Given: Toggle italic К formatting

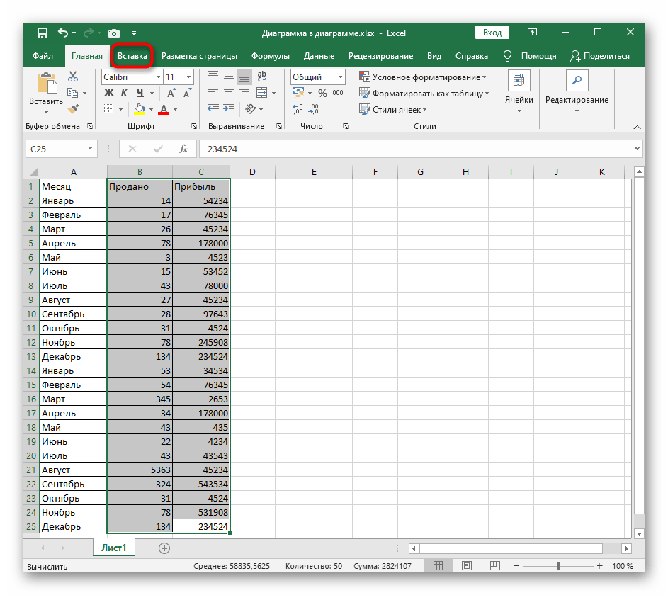Looking at the screenshot, I should pyautogui.click(x=124, y=93).
